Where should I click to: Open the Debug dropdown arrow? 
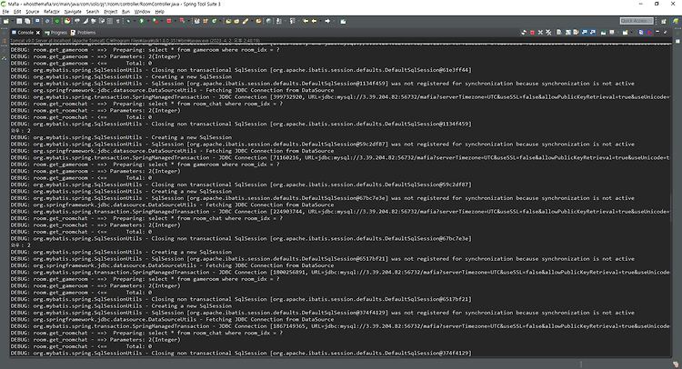(135, 21)
